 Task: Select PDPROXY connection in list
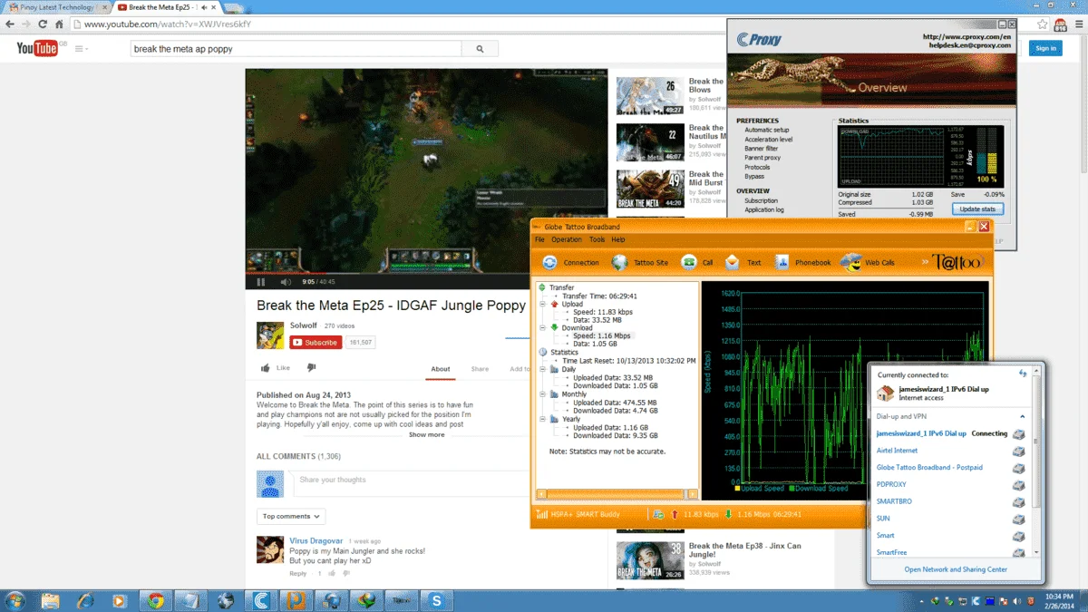[x=891, y=484]
